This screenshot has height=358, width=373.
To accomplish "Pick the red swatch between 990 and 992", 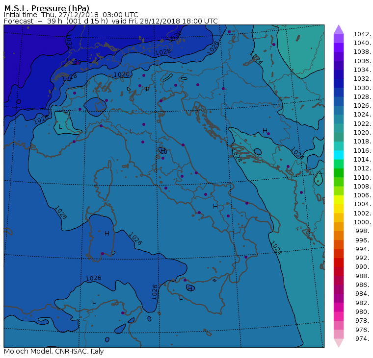I will (x=339, y=263).
